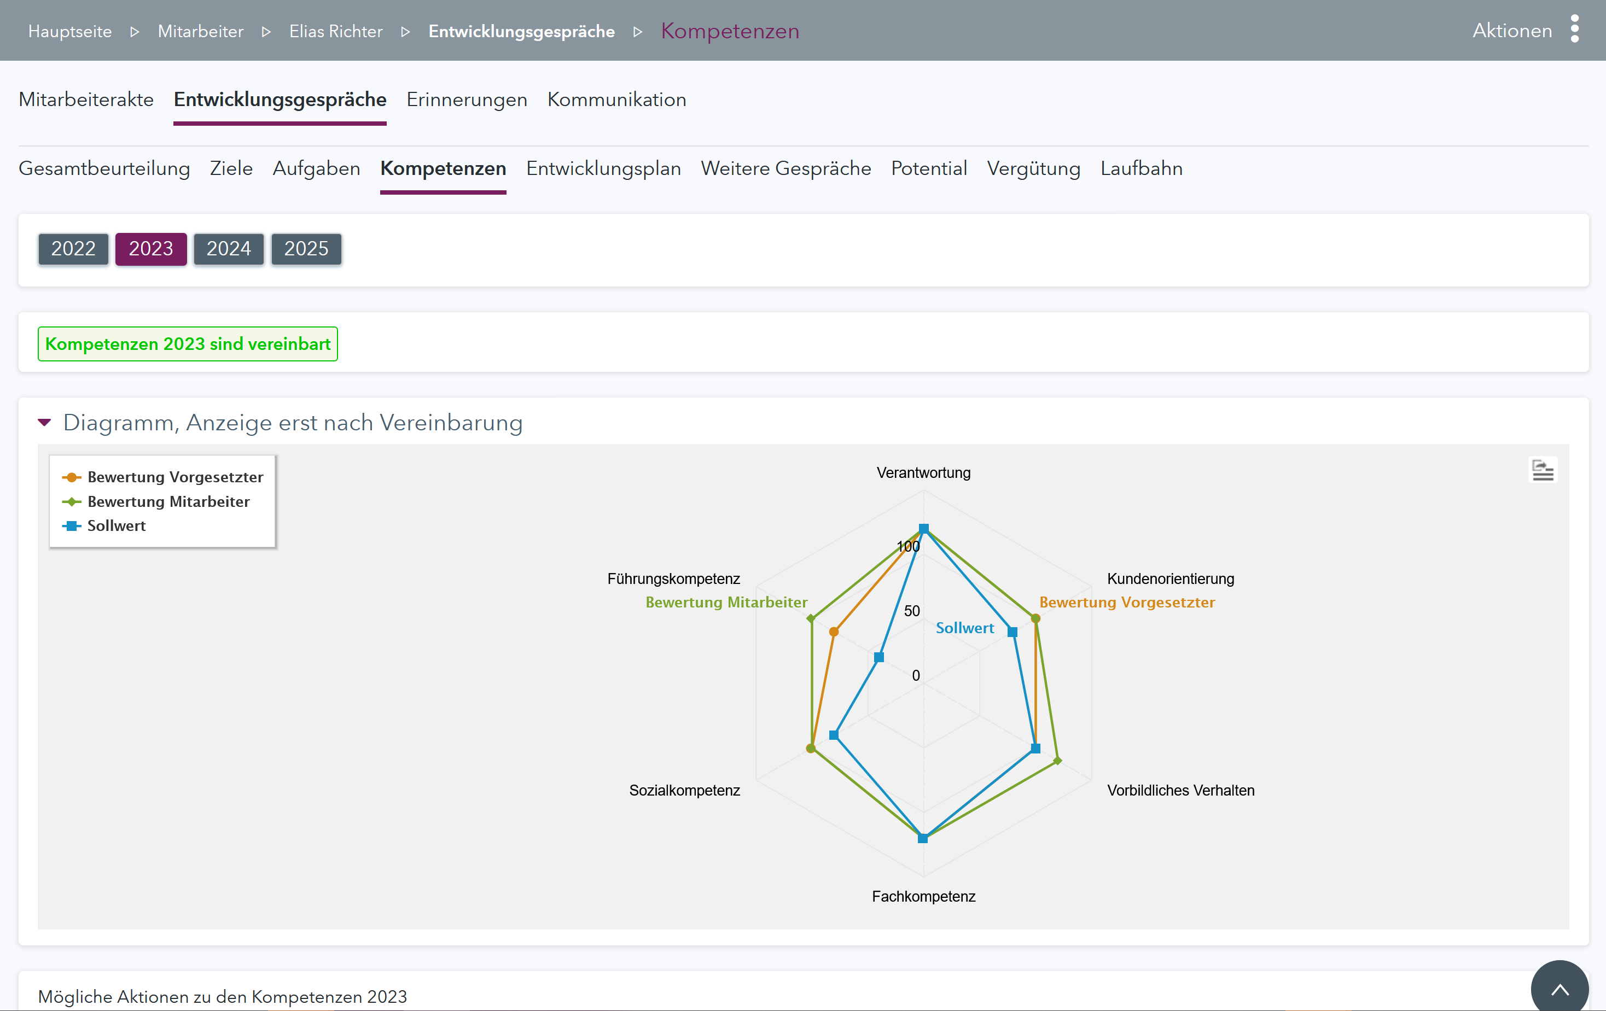
Task: Switch to the Entwicklungsplan tab
Action: 603,168
